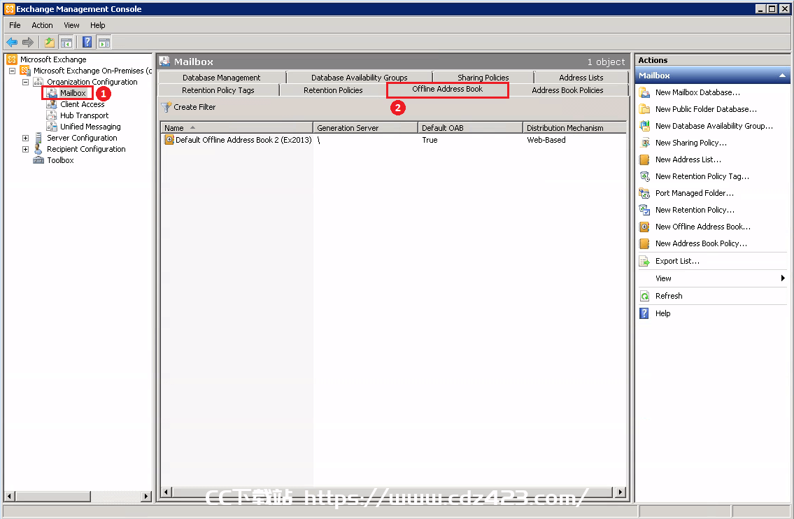The width and height of the screenshot is (794, 519).
Task: Collapse the Microsoft Exchange On-Premises node
Action: (x=12, y=71)
